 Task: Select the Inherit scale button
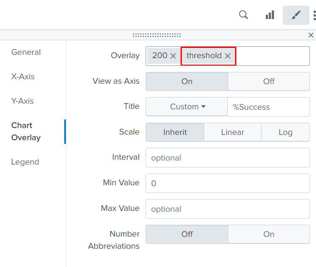click(x=175, y=132)
